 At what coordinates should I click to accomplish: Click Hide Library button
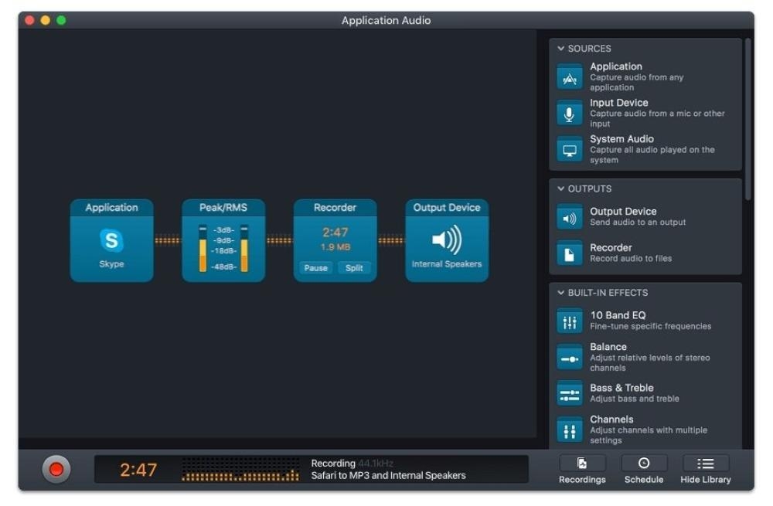706,470
